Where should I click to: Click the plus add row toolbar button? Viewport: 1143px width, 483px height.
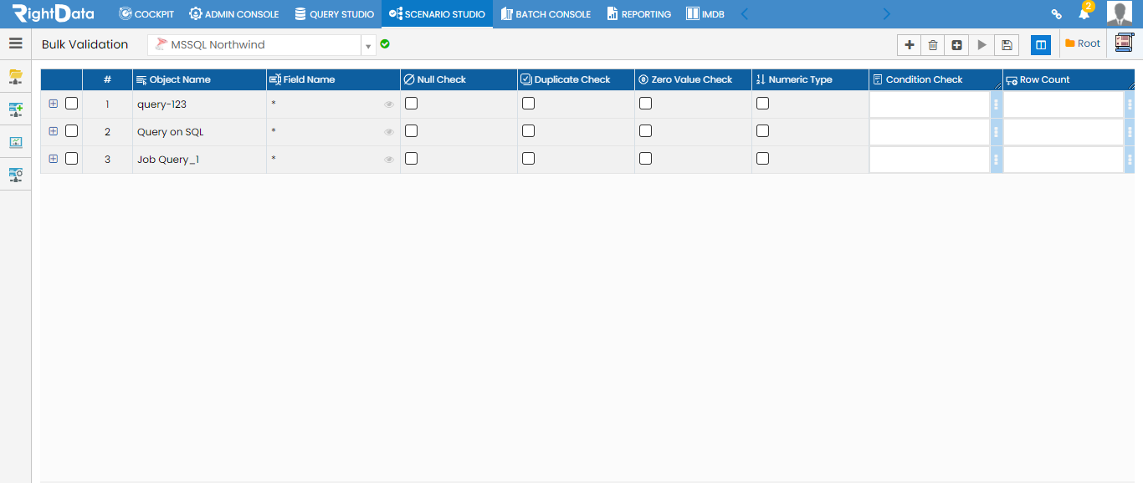pyautogui.click(x=910, y=45)
